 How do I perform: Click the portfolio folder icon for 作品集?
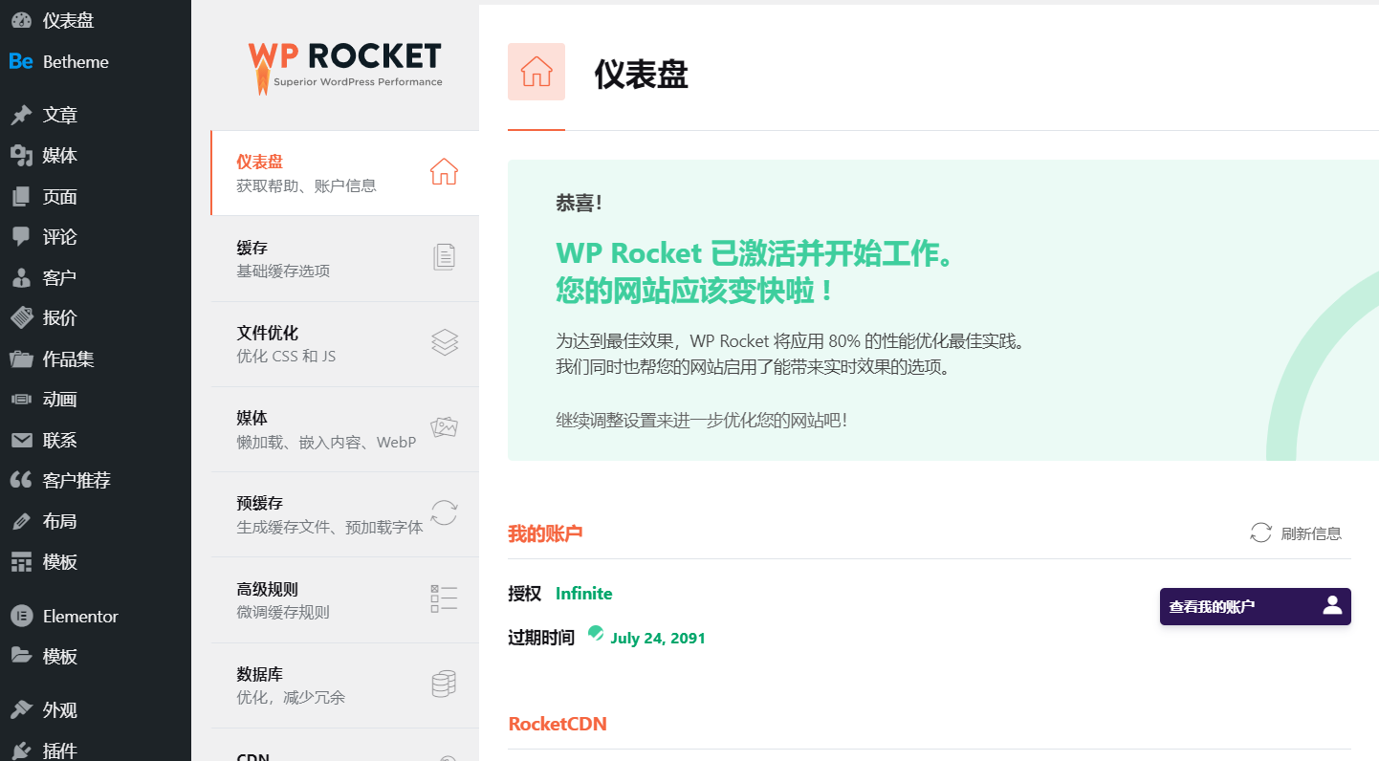pyautogui.click(x=21, y=359)
